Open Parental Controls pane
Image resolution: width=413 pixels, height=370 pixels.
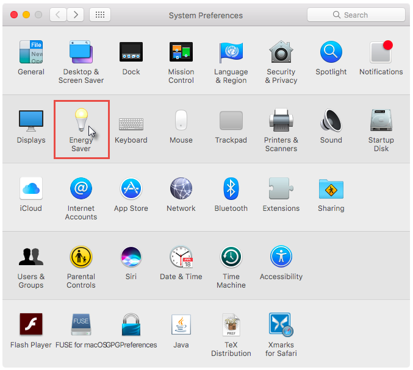tap(81, 257)
